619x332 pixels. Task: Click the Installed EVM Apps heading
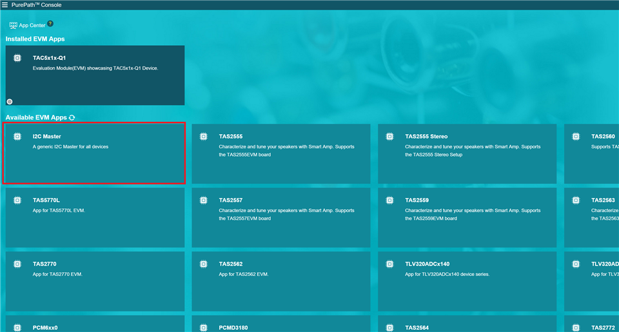35,39
